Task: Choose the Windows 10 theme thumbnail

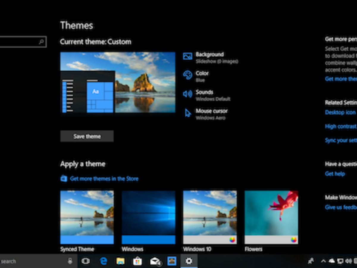Action: 210,217
